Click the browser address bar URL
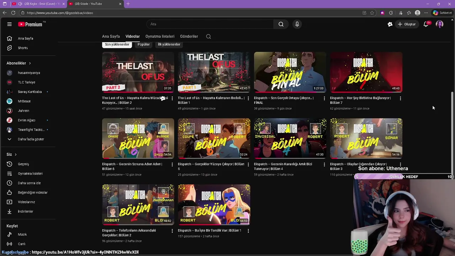 (60, 13)
